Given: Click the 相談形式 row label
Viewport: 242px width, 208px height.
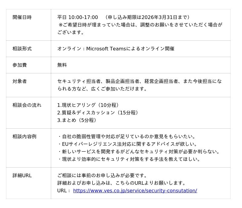Looking at the screenshot, I should click(x=22, y=49).
